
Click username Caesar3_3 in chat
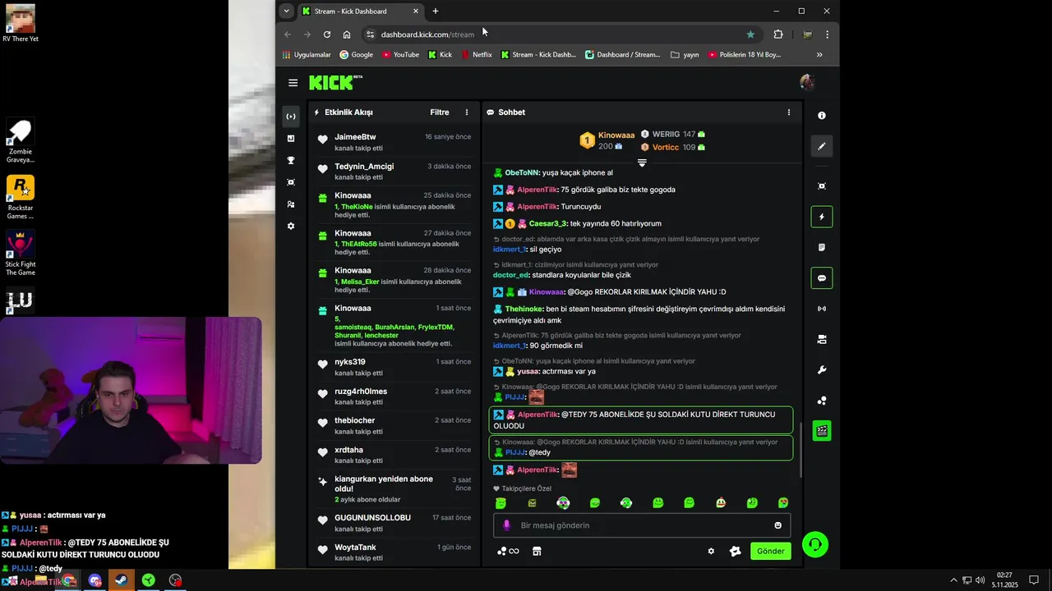(x=548, y=223)
